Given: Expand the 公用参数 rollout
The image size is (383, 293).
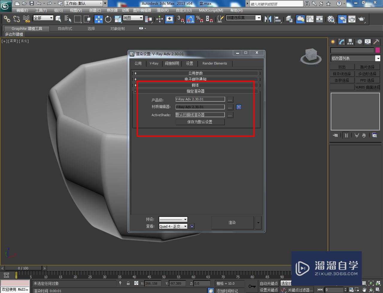Looking at the screenshot, I should pos(195,73).
